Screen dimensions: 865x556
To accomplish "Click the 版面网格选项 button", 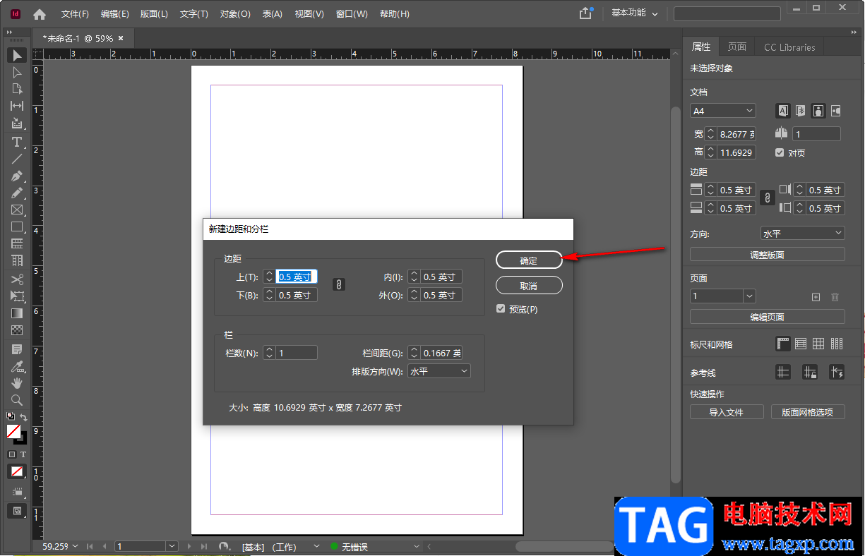I will coord(808,412).
